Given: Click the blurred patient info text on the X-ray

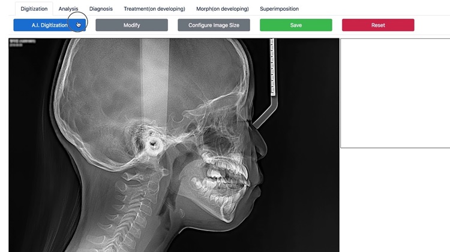Looking at the screenshot, I should pyautogui.click(x=22, y=43).
